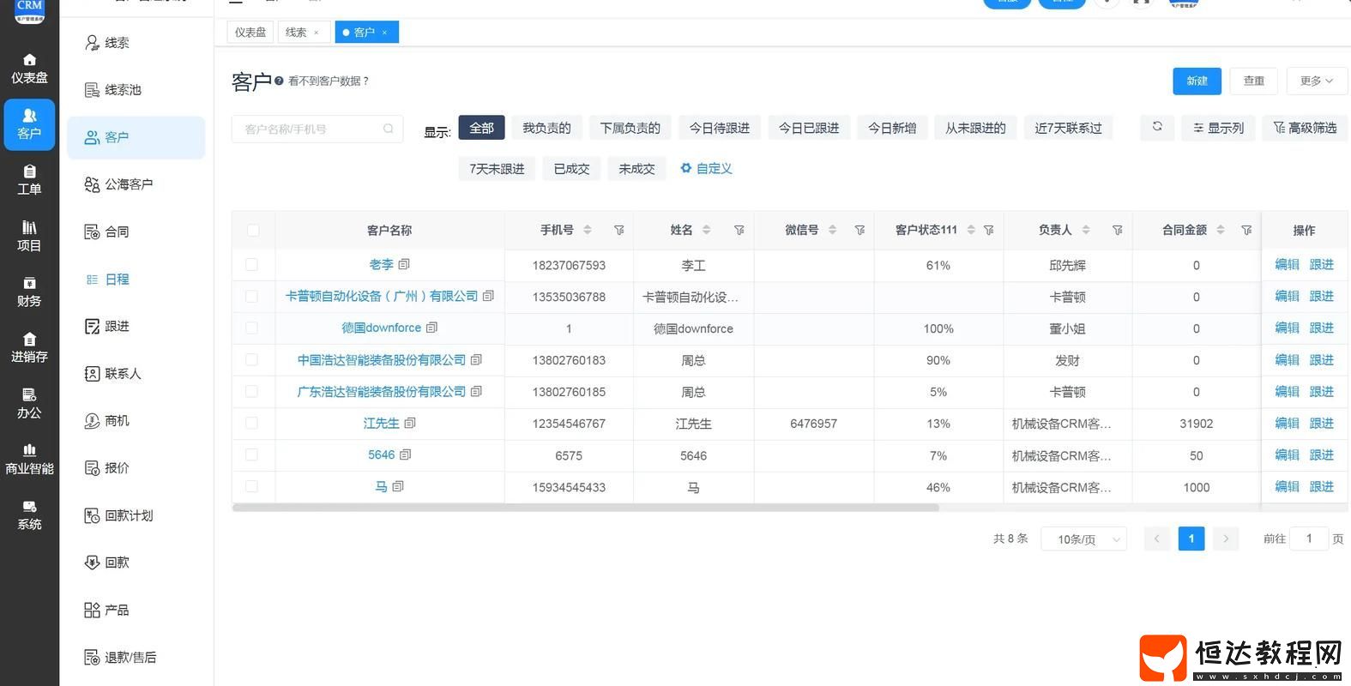Open the 办公 office module icon
The width and height of the screenshot is (1351, 686).
point(29,403)
